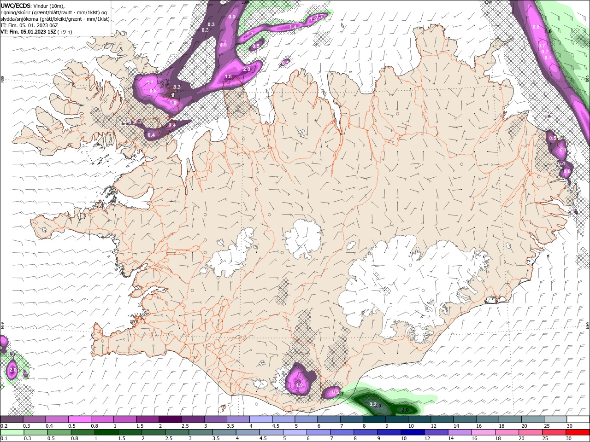Click the white 30 swatch in upper legend
The width and height of the screenshot is (590, 442).
(x=578, y=419)
